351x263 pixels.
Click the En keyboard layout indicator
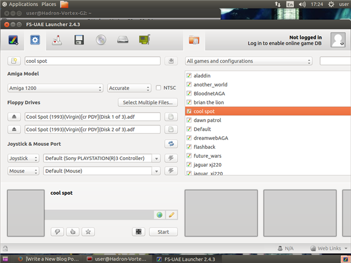tap(290, 5)
